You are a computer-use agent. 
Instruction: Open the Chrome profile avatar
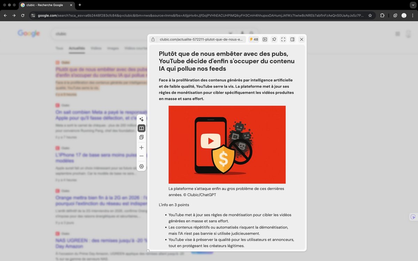tap(404, 15)
